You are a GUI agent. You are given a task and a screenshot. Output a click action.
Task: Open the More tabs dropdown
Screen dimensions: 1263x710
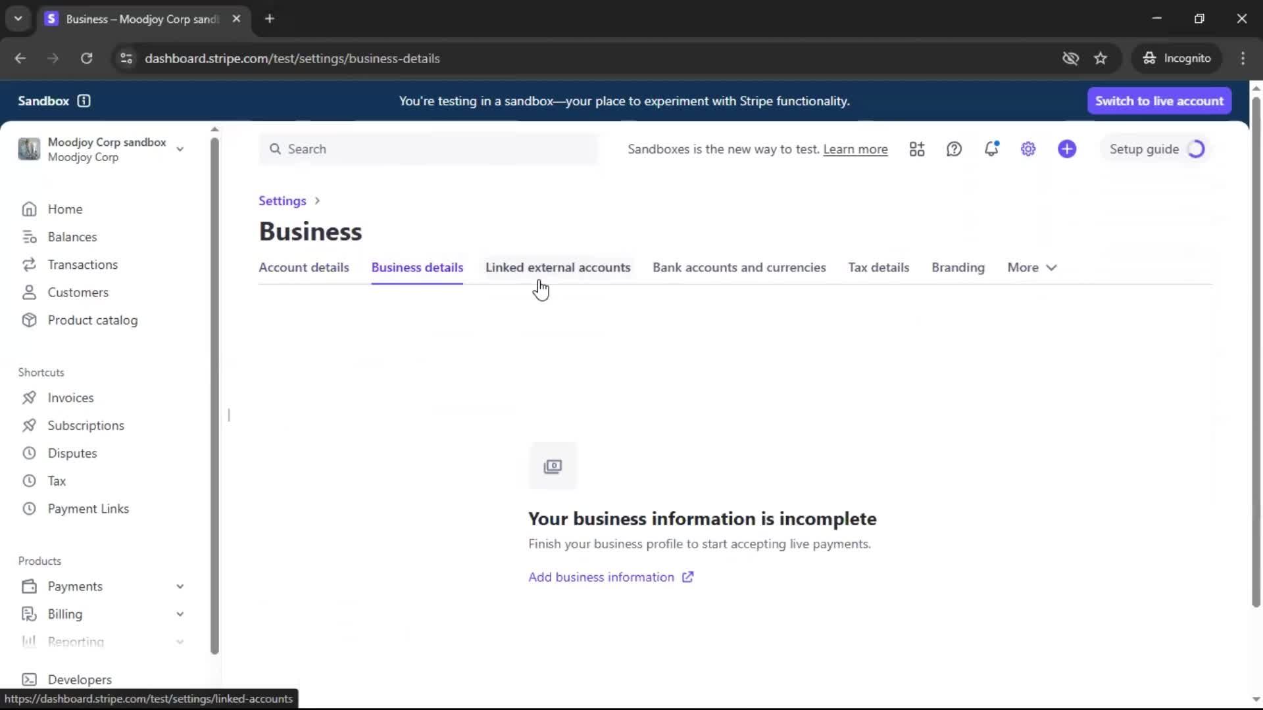pos(1031,268)
